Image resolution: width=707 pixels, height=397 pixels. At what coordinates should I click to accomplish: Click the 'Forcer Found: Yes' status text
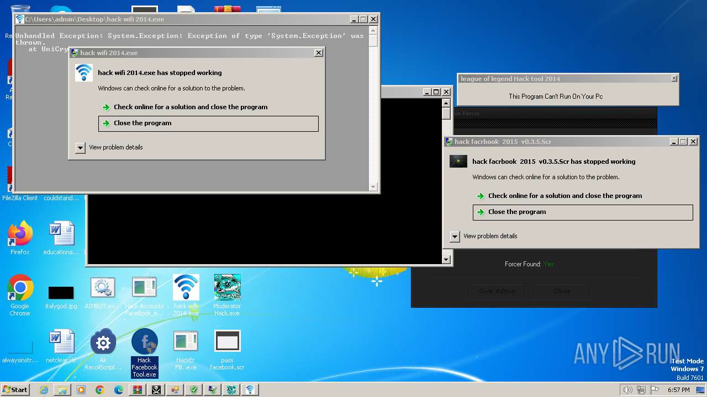529,264
